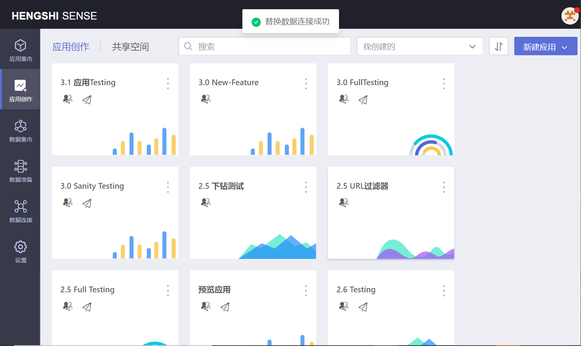
Task: Click share-users icon on 3.0 New-Feature
Action: (206, 99)
